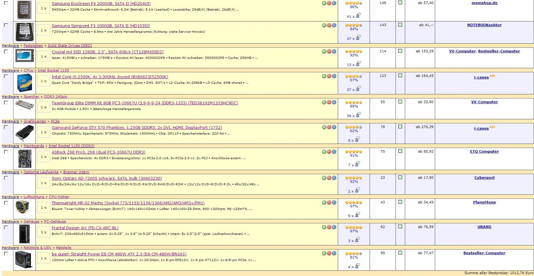The height and width of the screenshot is (276, 534).
Task: Click Intel Core i5 boxed product thumbnail
Action: tap(25, 83)
